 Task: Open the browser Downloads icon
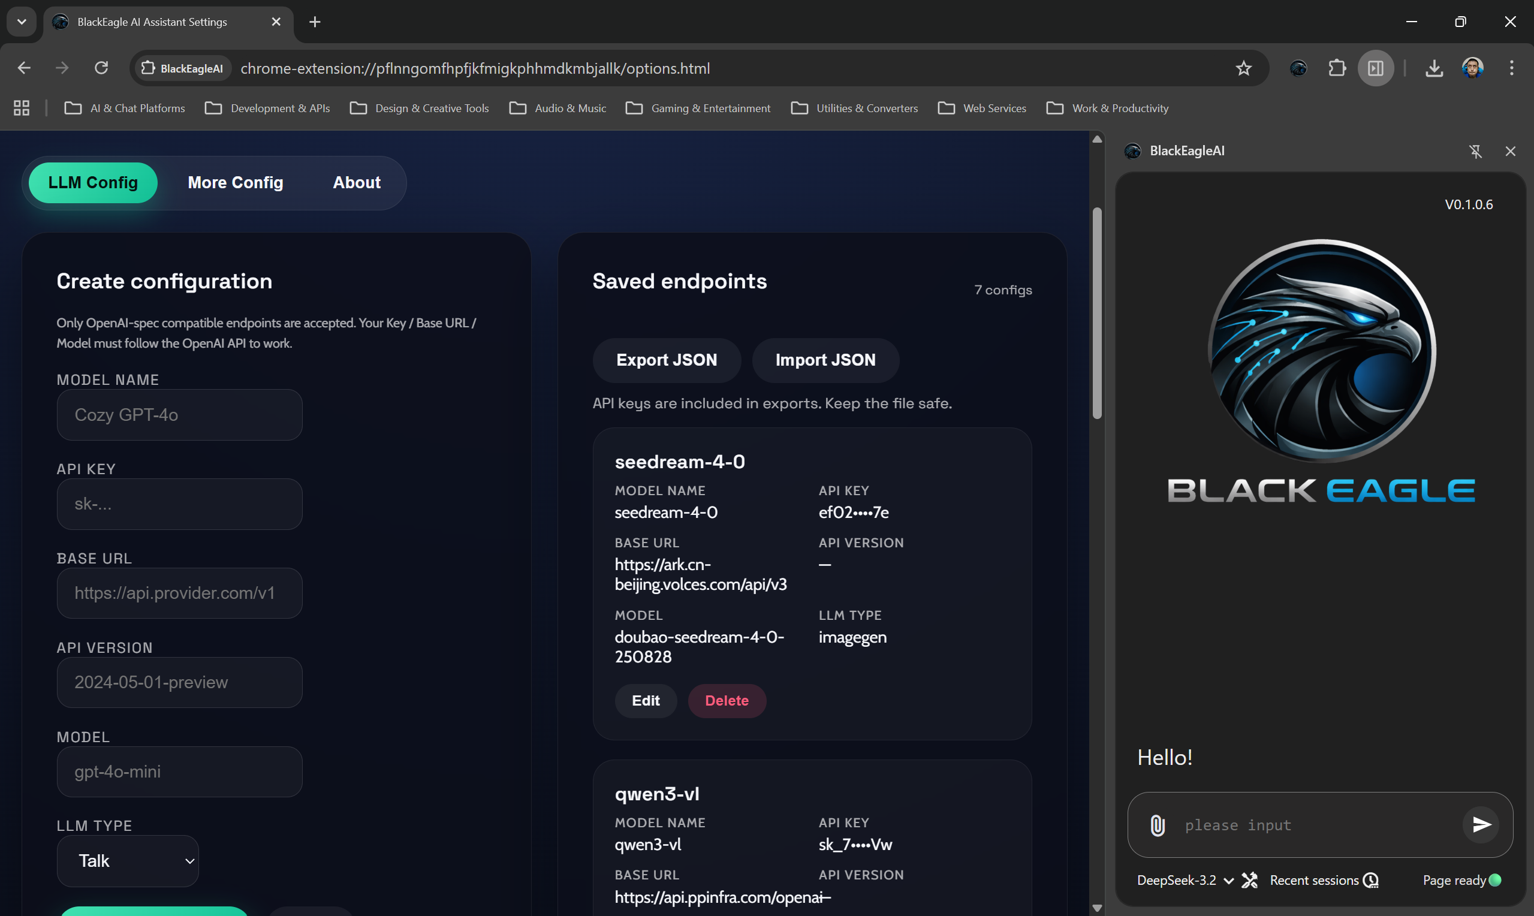(x=1434, y=68)
